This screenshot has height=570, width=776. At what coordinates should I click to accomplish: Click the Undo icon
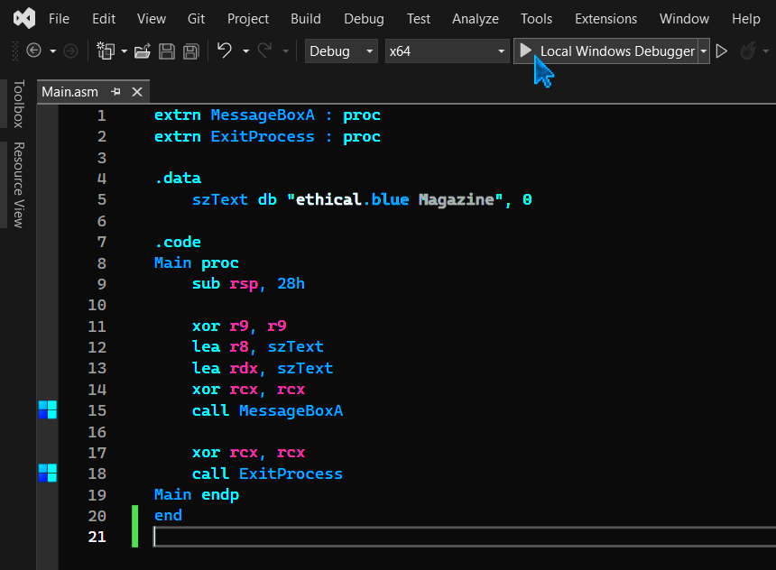(x=225, y=51)
